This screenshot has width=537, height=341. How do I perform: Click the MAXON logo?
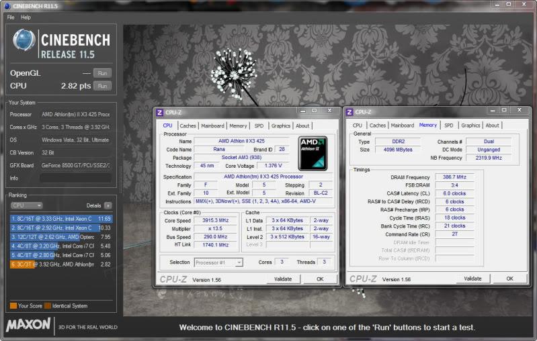click(28, 325)
